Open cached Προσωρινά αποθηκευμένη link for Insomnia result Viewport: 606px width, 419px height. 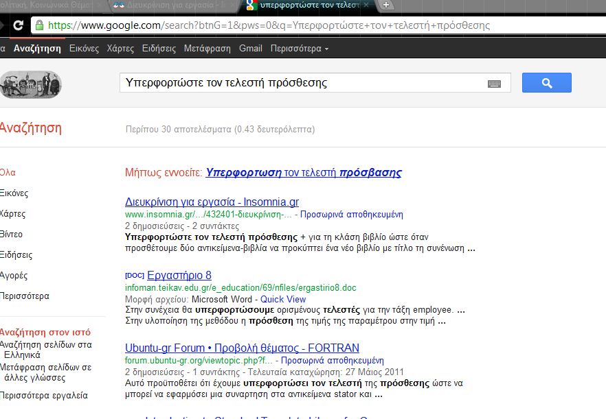coord(351,215)
